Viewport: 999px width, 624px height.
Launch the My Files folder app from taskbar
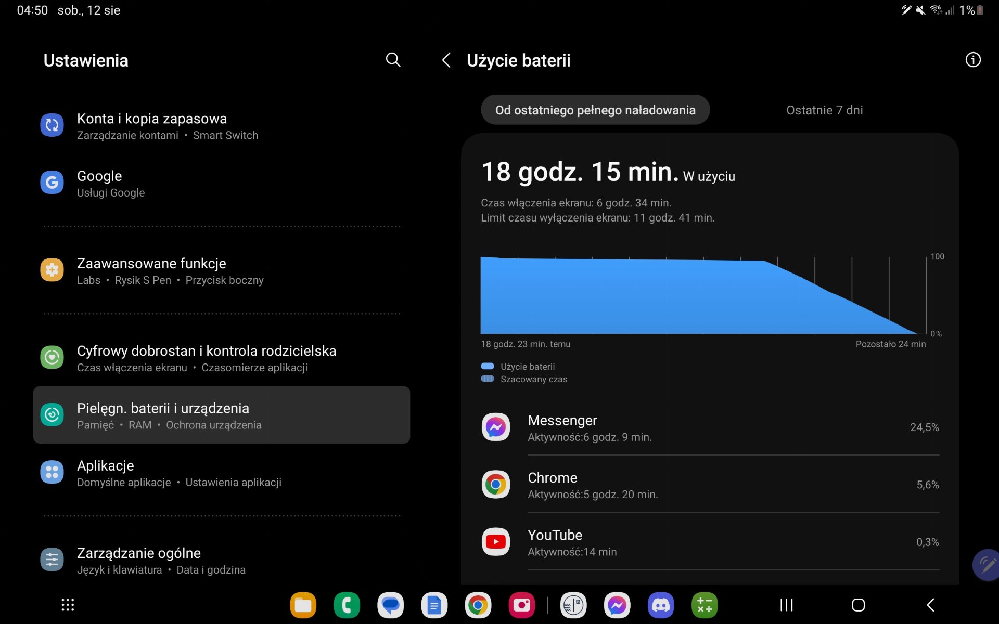tap(303, 605)
